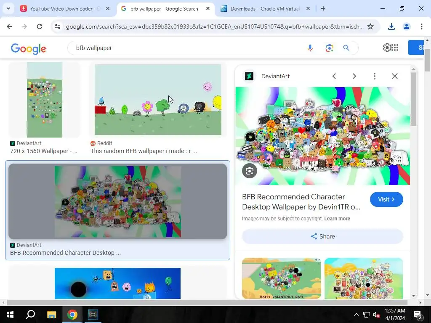Screen dimensions: 431x323
Task: Click the preview panel vertical scrollbar
Action: (413, 99)
